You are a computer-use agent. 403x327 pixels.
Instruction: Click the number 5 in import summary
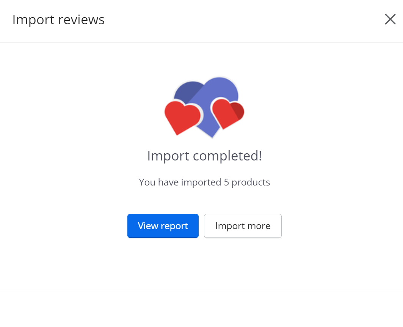(x=226, y=182)
